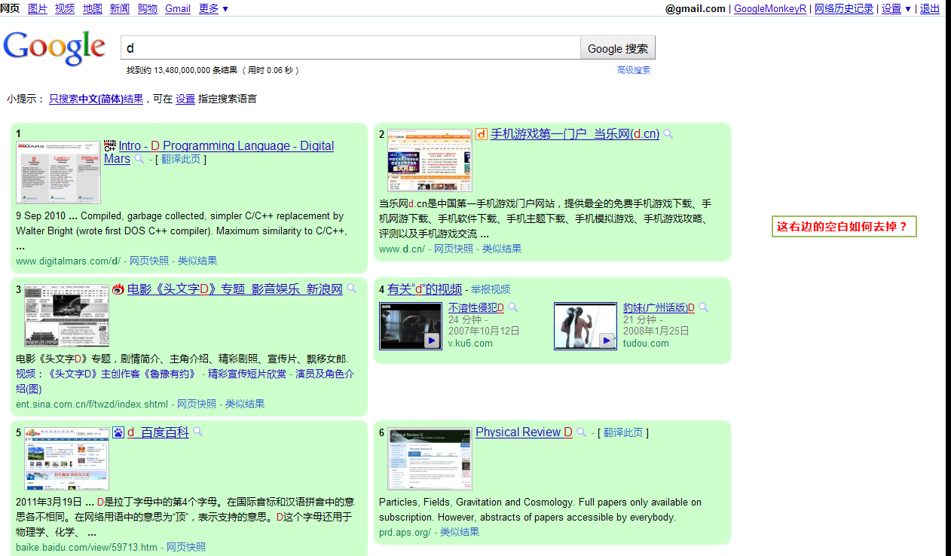The height and width of the screenshot is (556, 951).
Task: Switch to the 图片 search tab
Action: [38, 8]
